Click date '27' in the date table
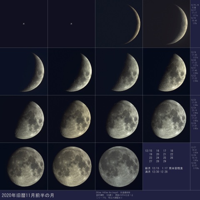This screenshot has height=200, width=200. (151, 161)
